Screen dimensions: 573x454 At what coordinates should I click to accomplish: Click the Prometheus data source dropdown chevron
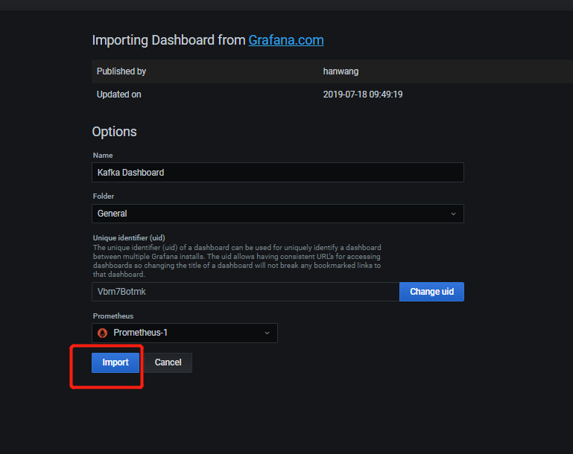click(x=267, y=333)
